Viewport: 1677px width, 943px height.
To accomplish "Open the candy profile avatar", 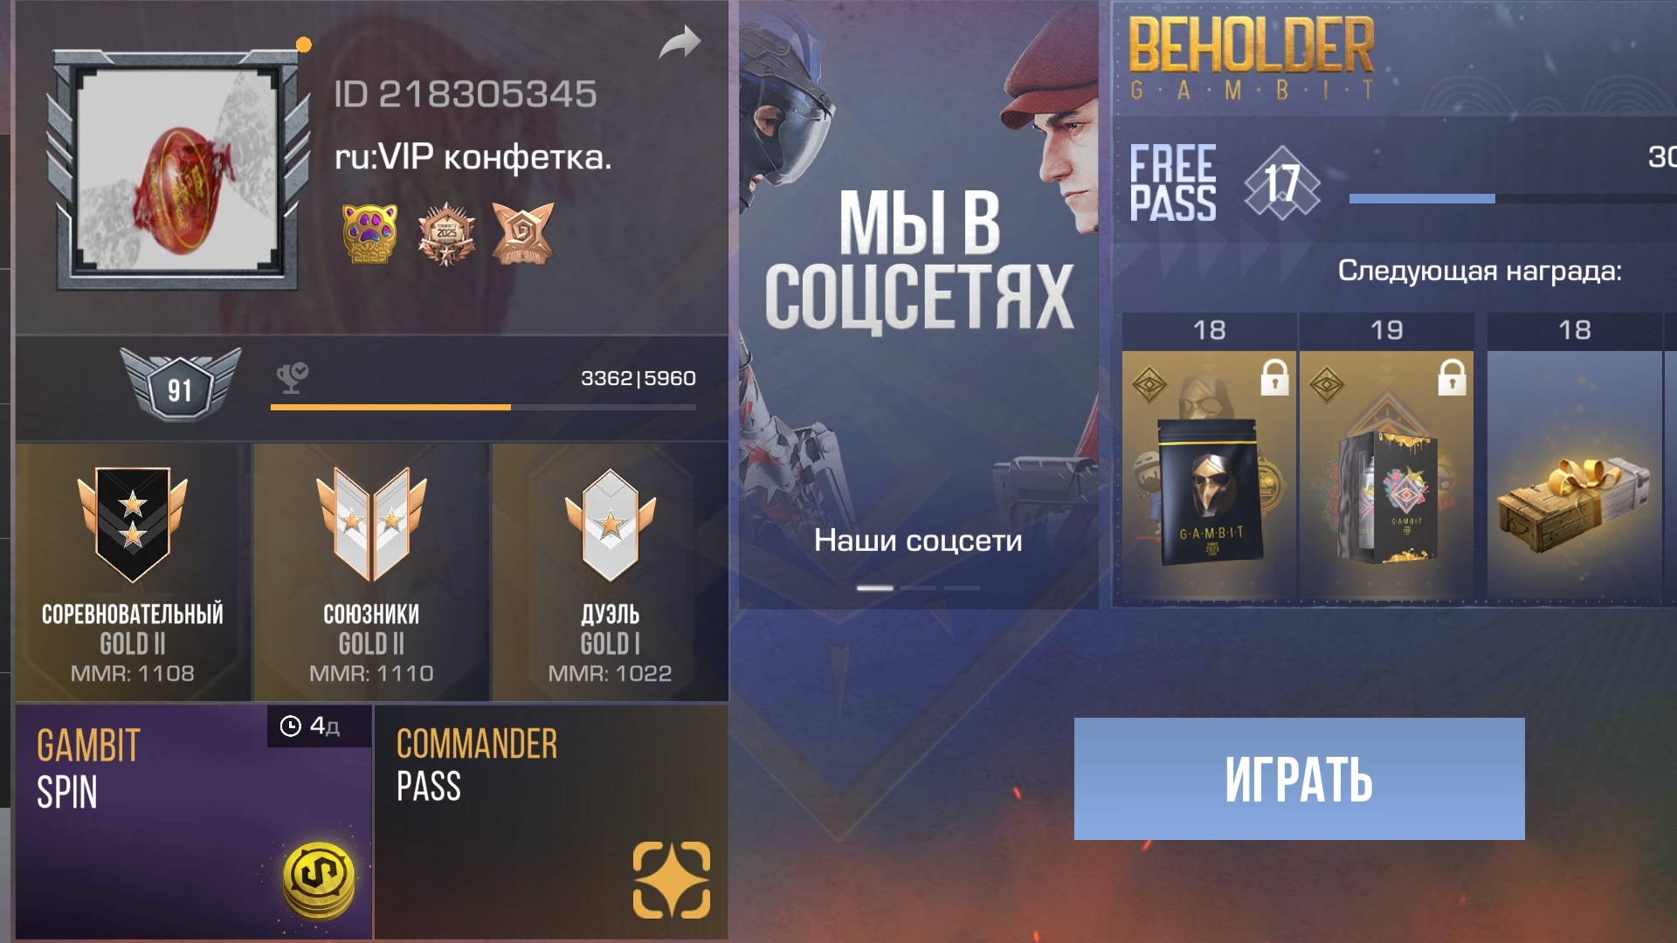I will (x=178, y=169).
